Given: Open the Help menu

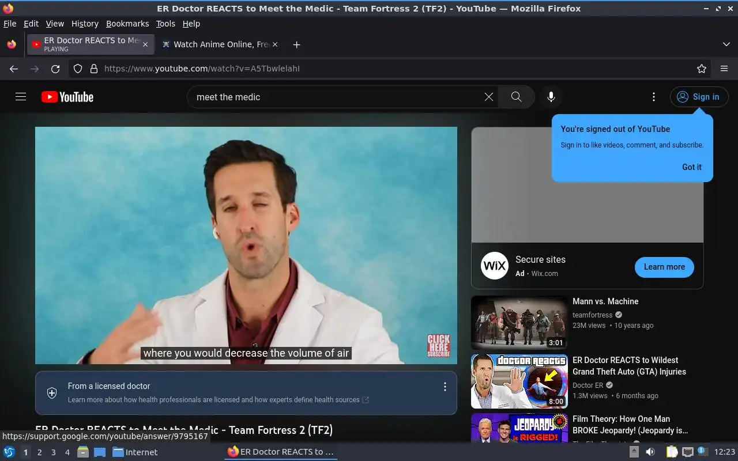Looking at the screenshot, I should pos(191,24).
